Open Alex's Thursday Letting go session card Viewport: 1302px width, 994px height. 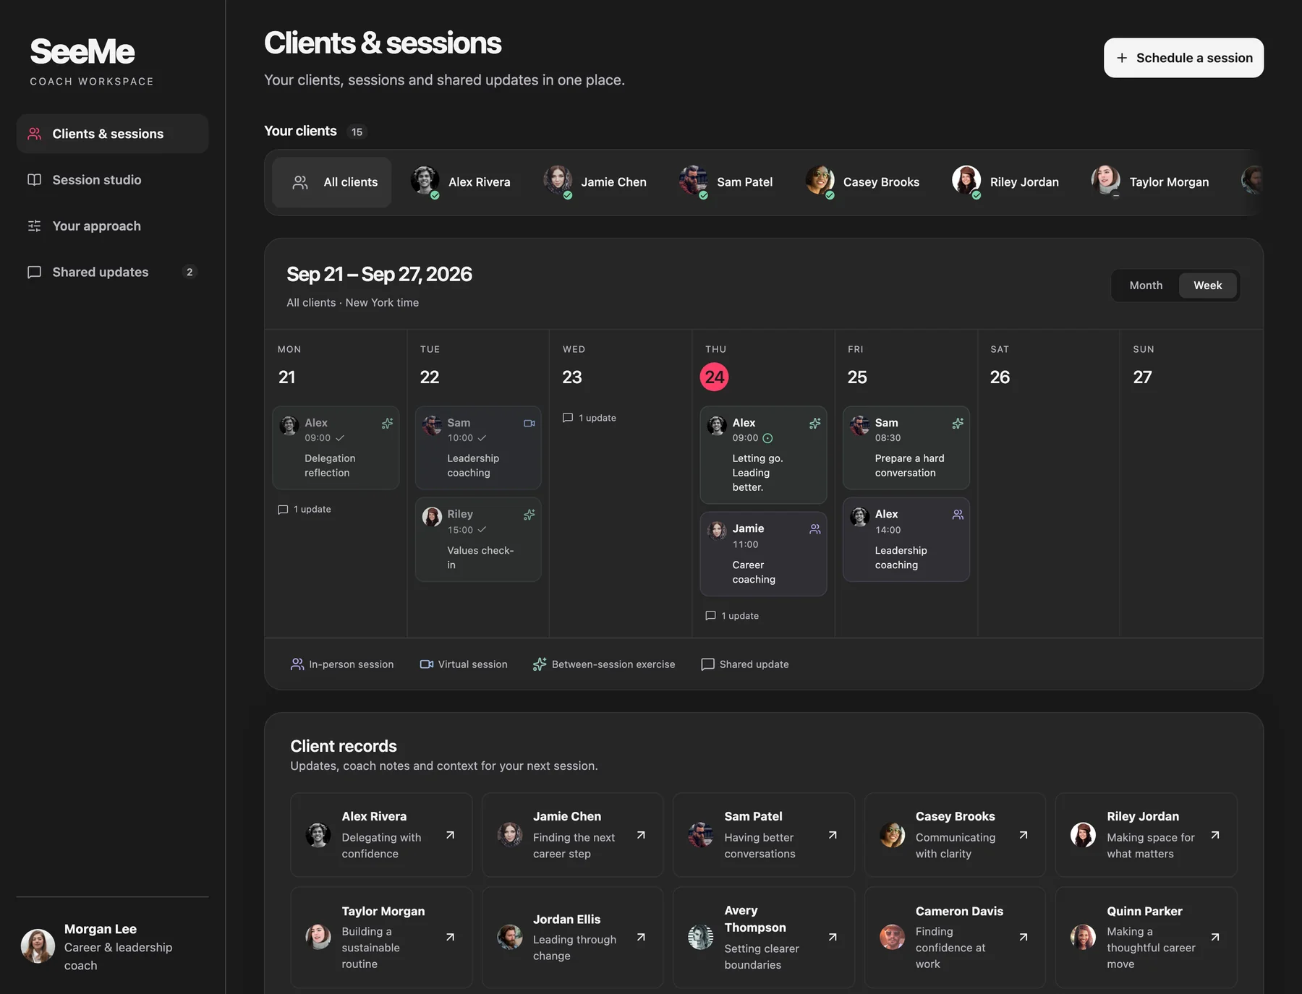(763, 455)
